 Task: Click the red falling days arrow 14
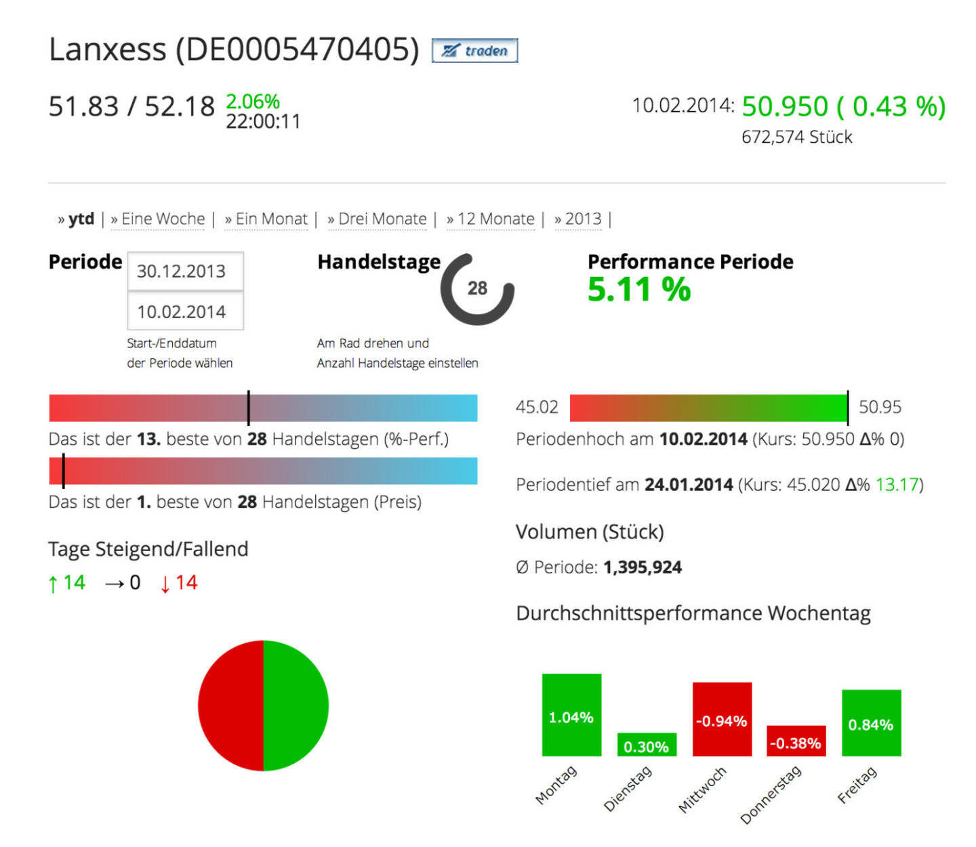(x=178, y=583)
